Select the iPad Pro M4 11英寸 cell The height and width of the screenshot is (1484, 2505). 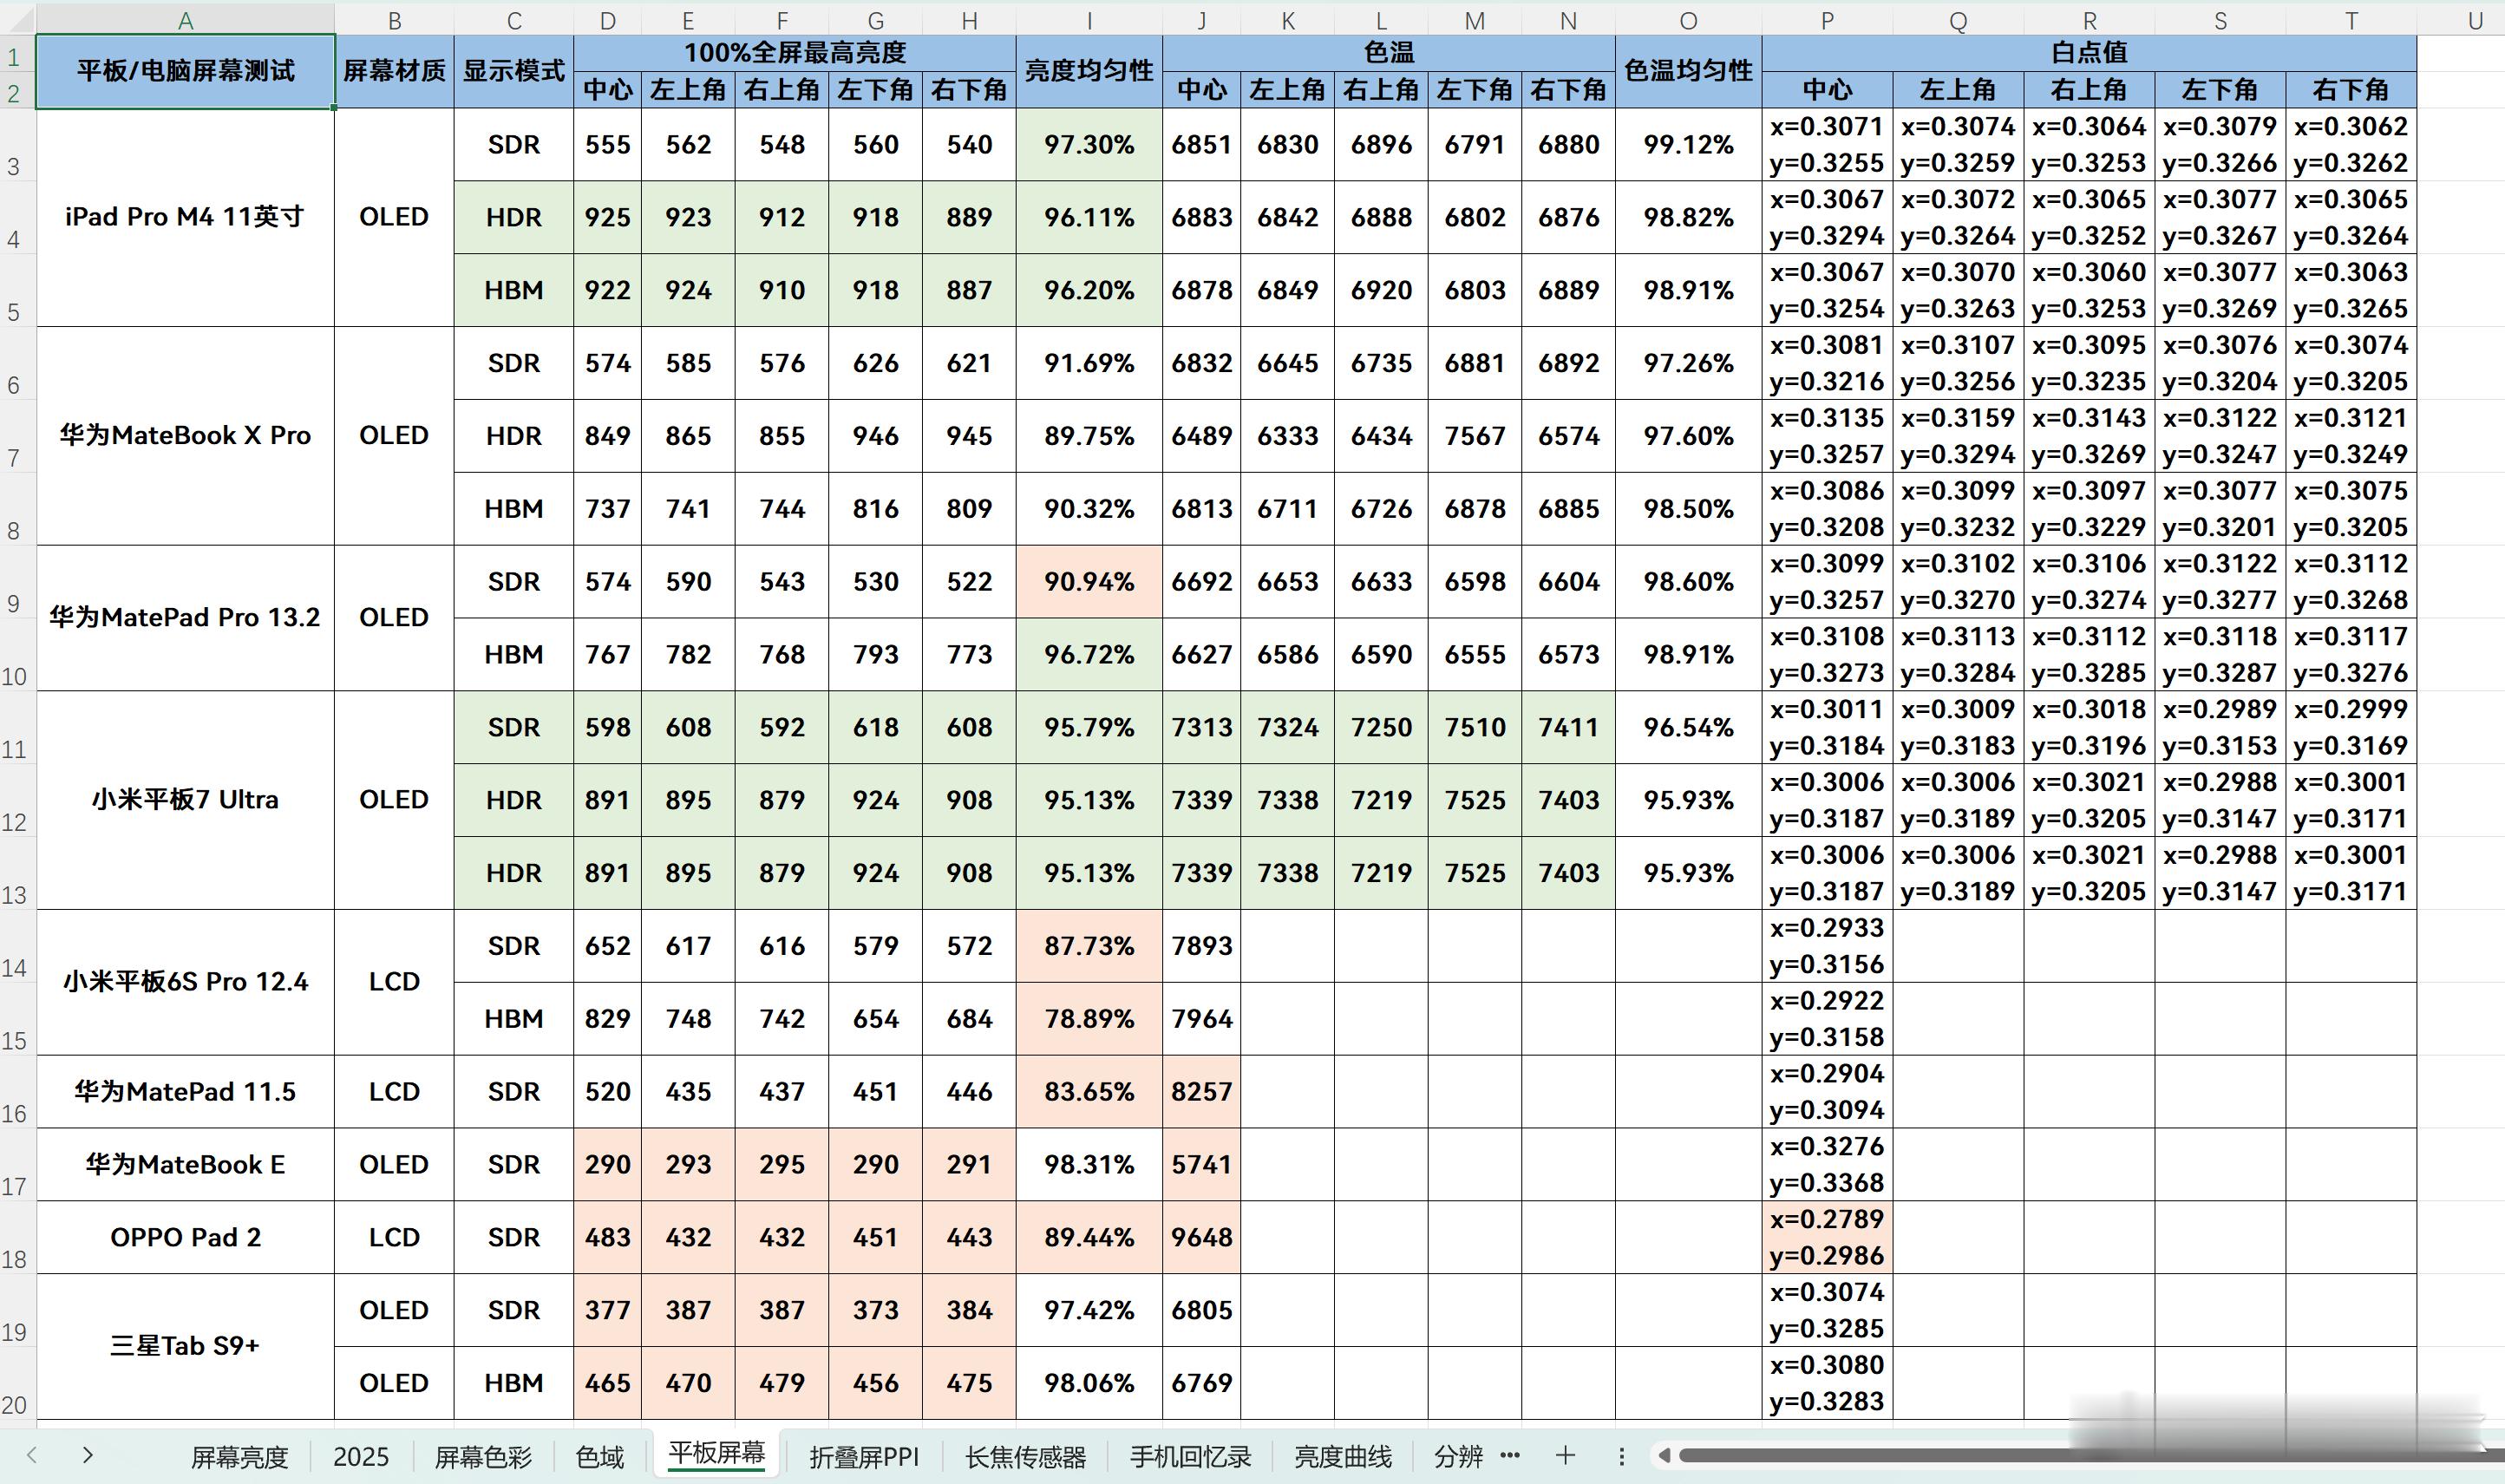tap(185, 217)
